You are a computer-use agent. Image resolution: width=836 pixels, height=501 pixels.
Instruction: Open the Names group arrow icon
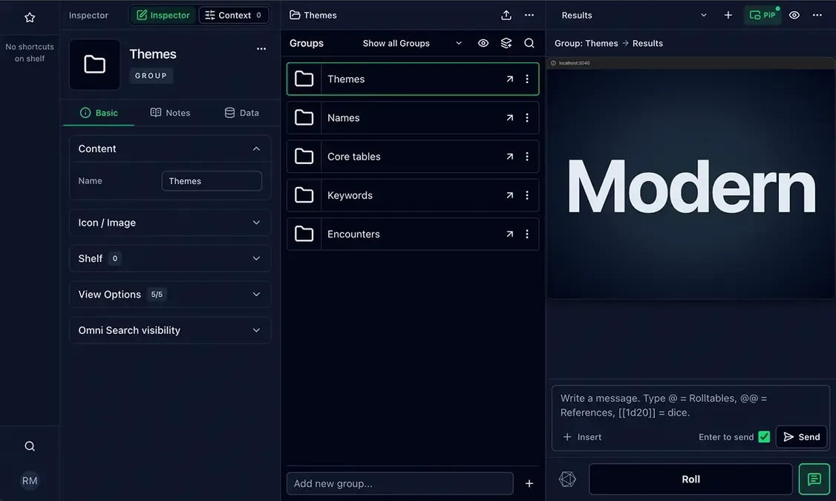510,118
